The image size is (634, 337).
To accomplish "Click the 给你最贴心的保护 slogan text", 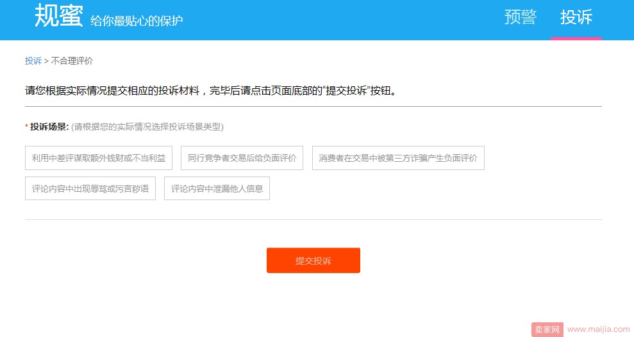I will coord(137,20).
